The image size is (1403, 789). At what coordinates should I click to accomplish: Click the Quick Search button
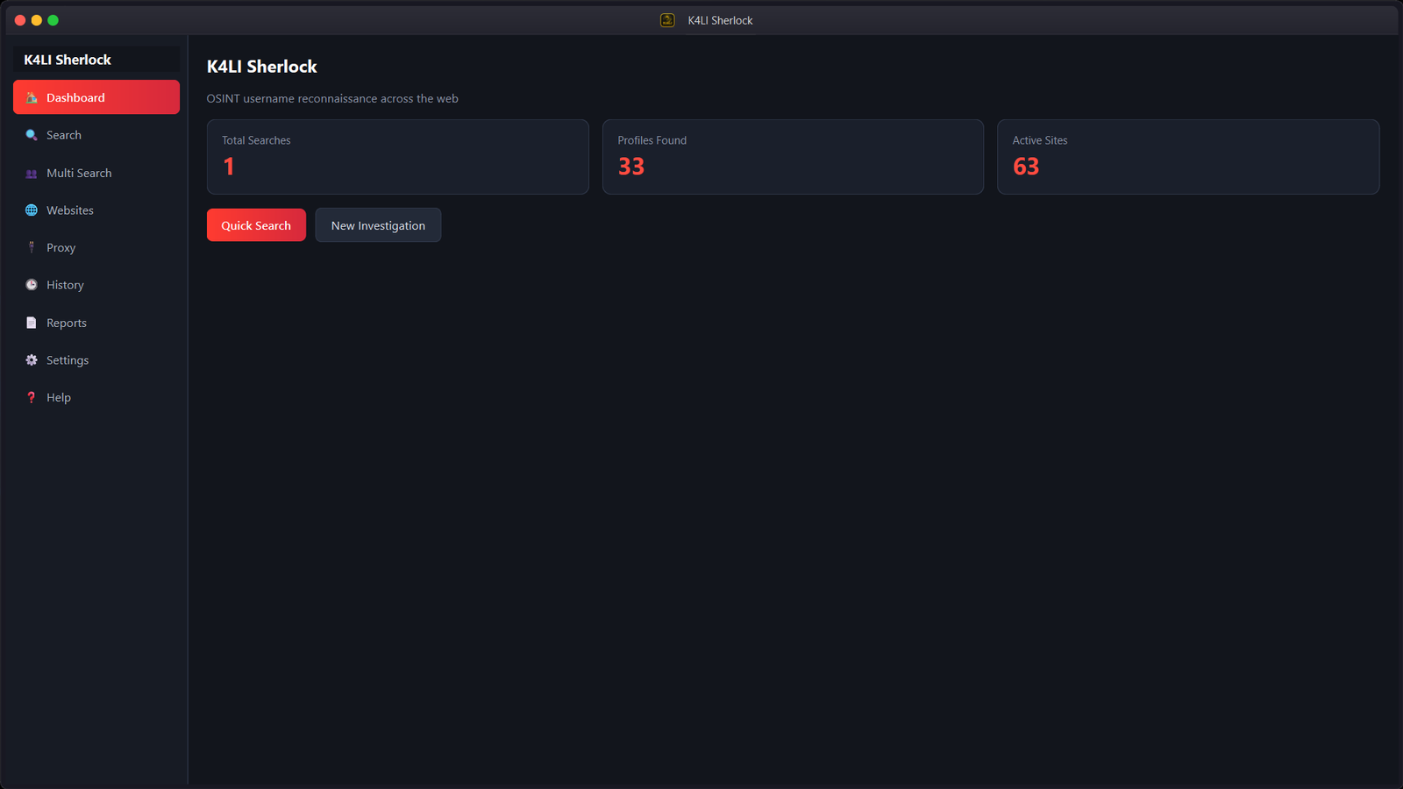(256, 225)
